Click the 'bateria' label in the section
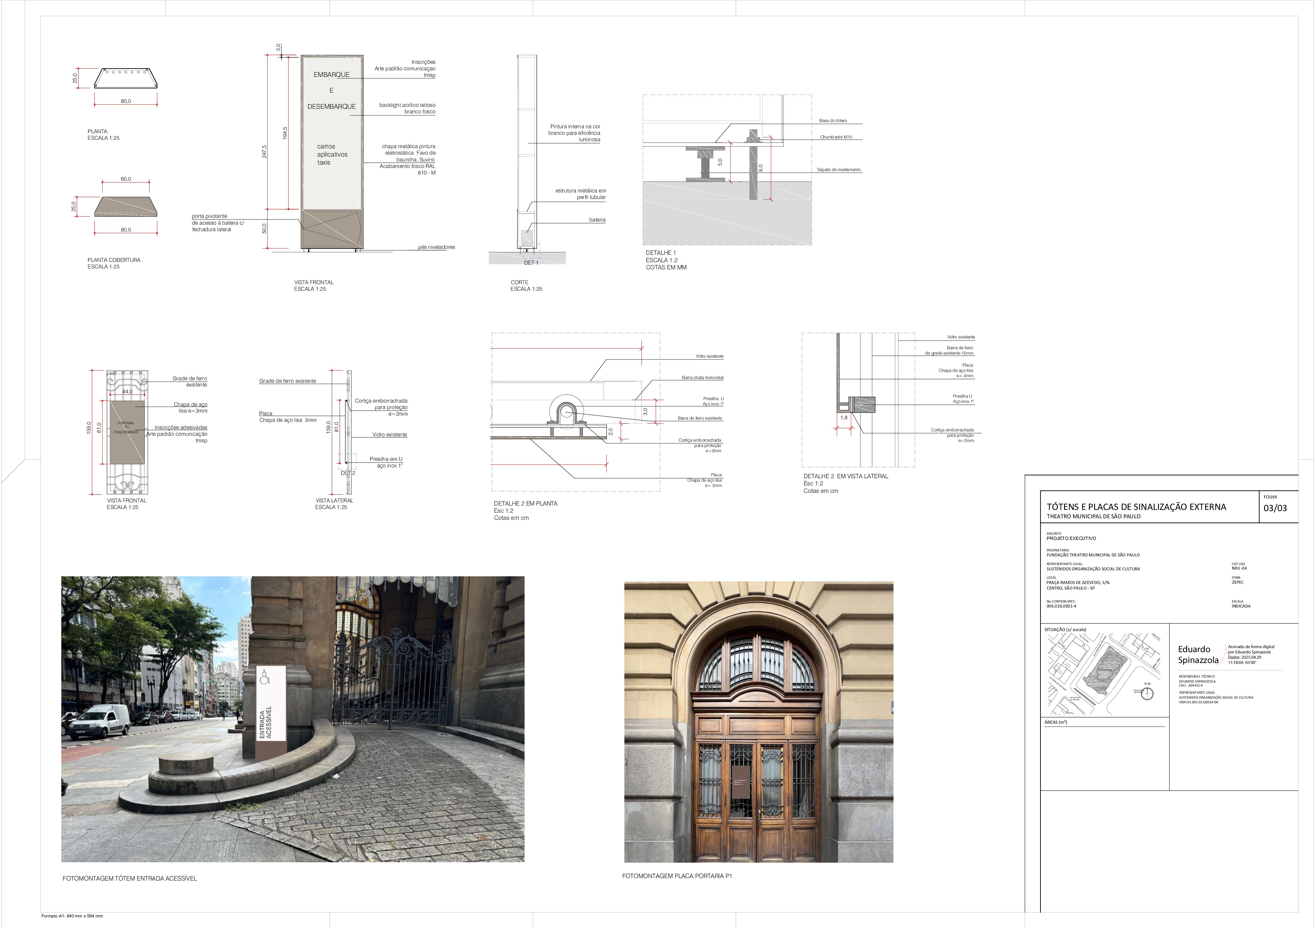Screen dimensions: 1314x928 click(597, 220)
